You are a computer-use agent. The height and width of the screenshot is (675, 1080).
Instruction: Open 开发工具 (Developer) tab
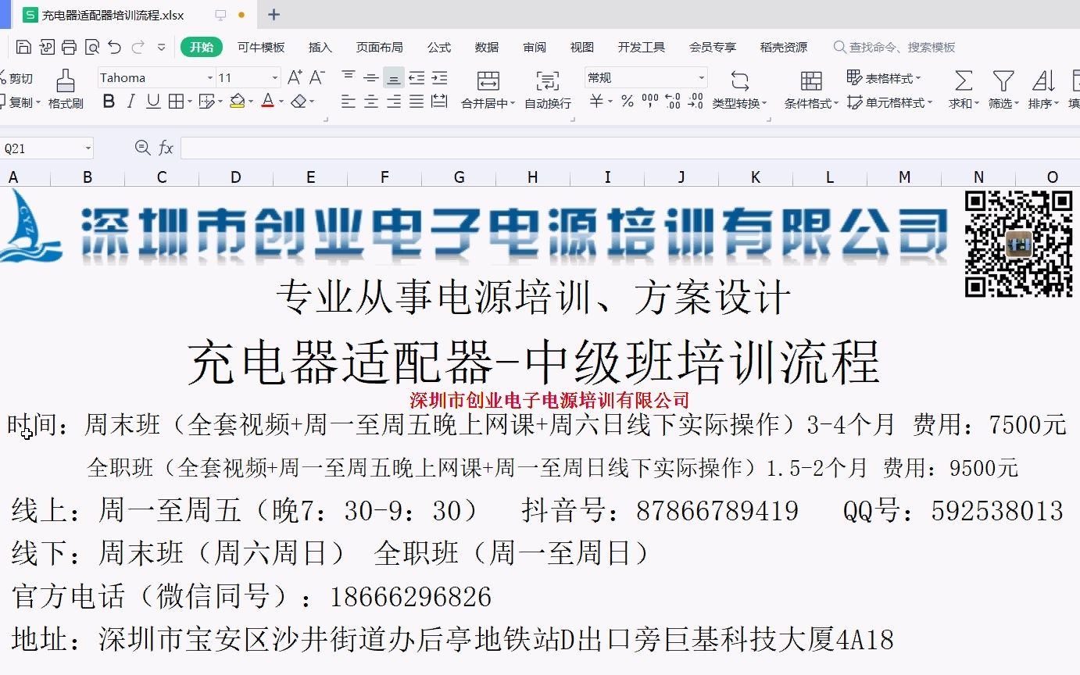[x=642, y=47]
